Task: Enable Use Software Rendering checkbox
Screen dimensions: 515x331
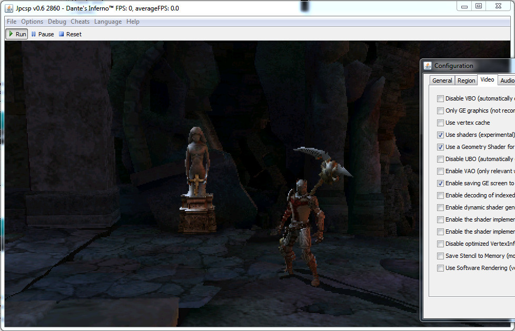Action: 440,268
